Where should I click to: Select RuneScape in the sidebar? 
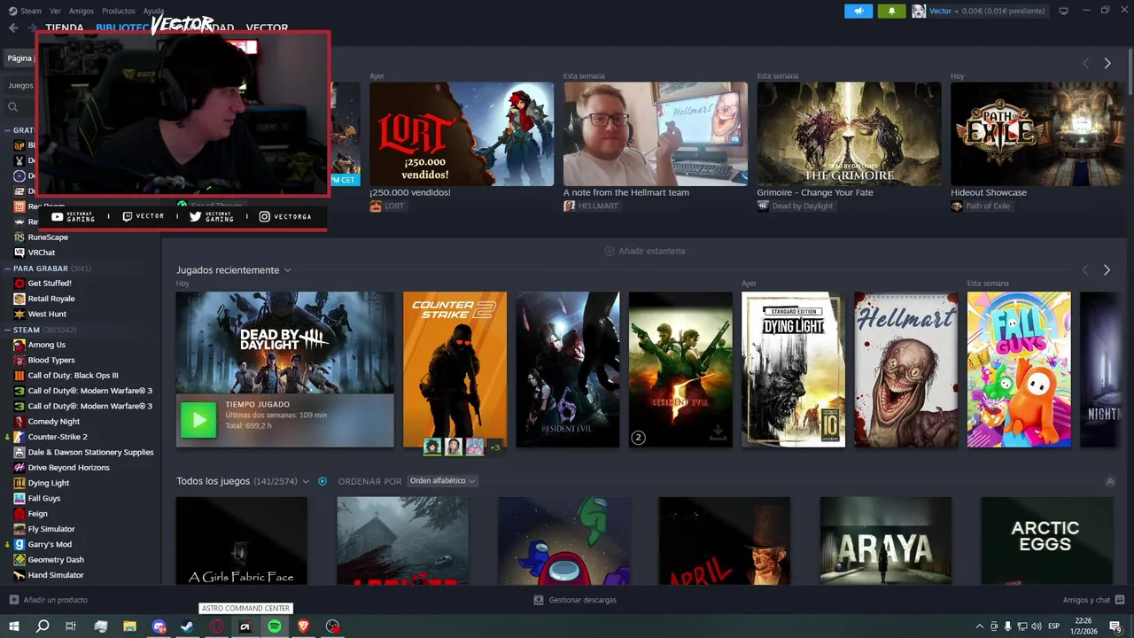[x=48, y=237]
